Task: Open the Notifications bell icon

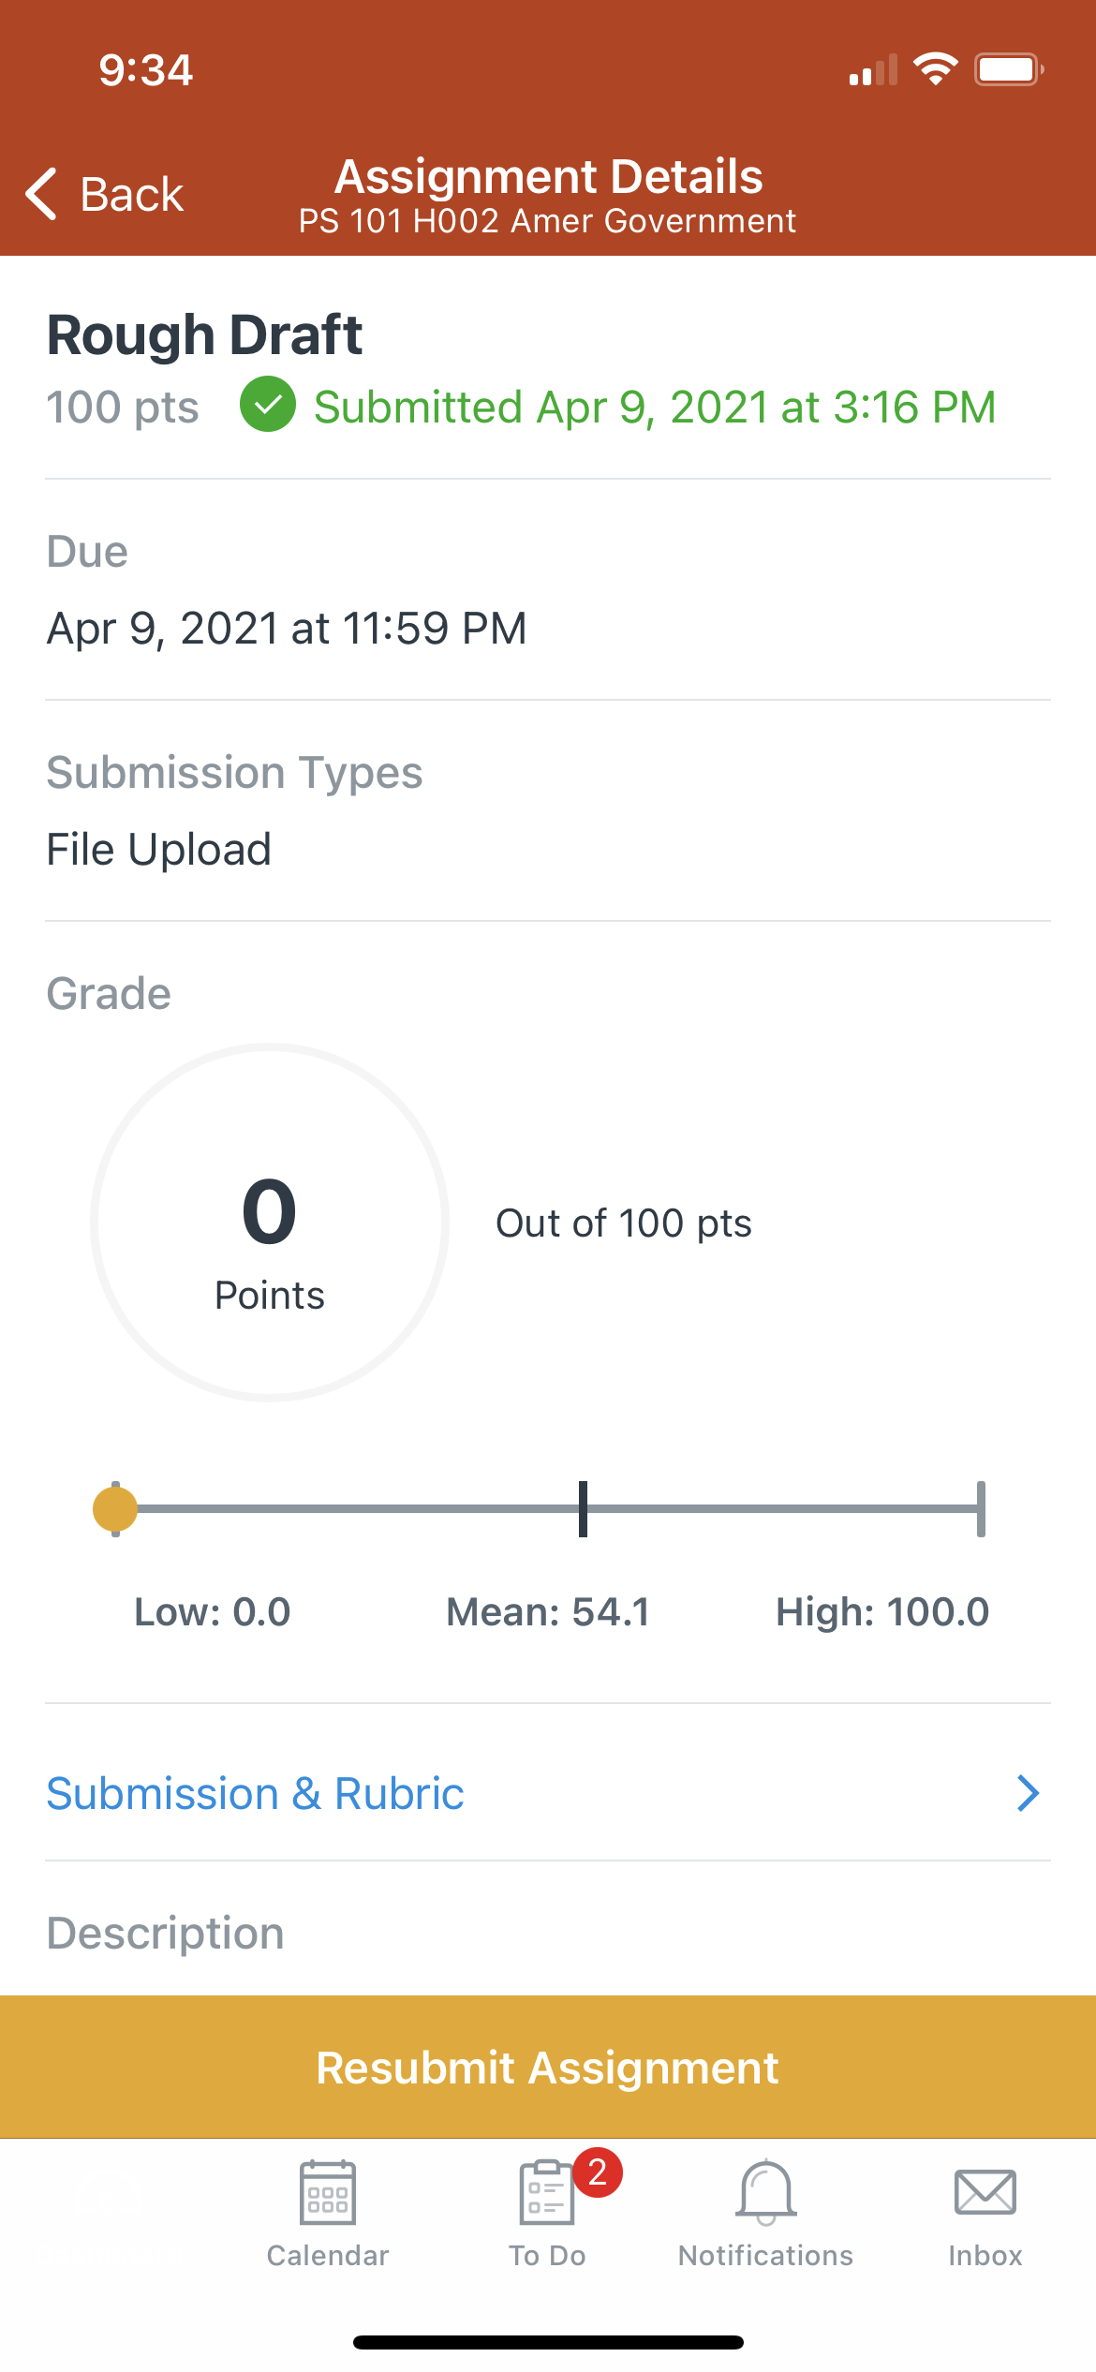Action: click(766, 2192)
